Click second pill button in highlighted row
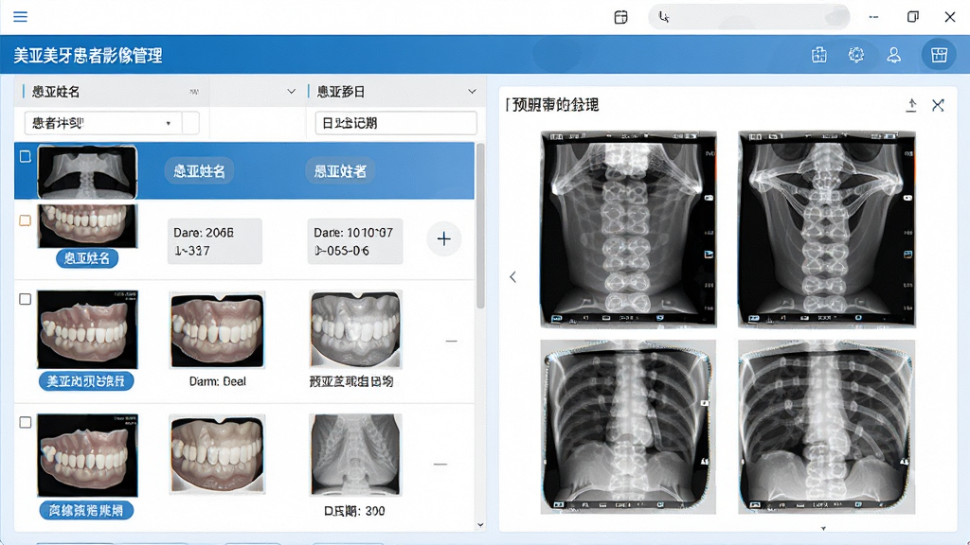The width and height of the screenshot is (970, 545). click(340, 171)
